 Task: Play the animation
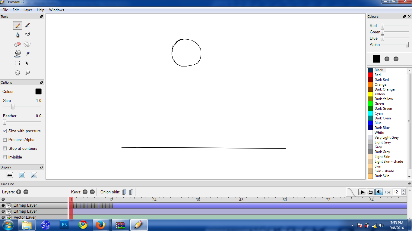tap(362, 192)
